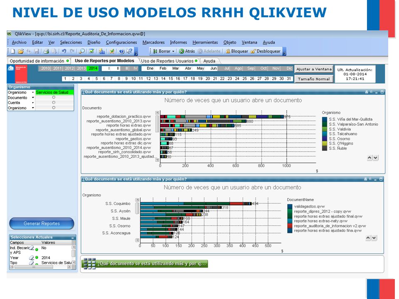The image size is (399, 299).
Task: Open Help Topics question mark icon
Action: (122, 51)
